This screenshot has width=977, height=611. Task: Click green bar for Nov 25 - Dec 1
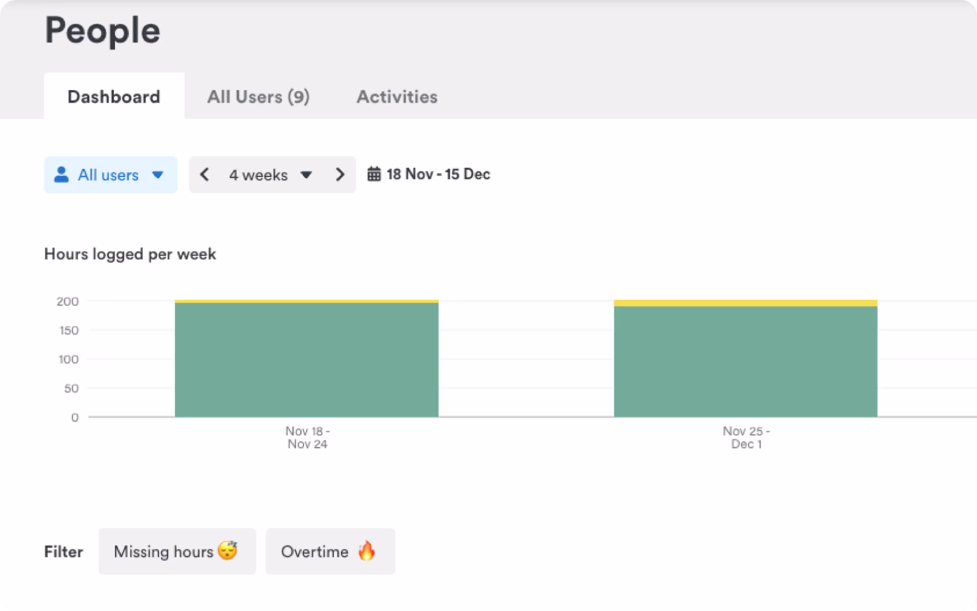click(745, 362)
